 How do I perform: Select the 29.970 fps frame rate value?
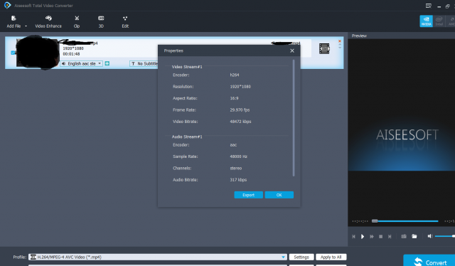(240, 110)
